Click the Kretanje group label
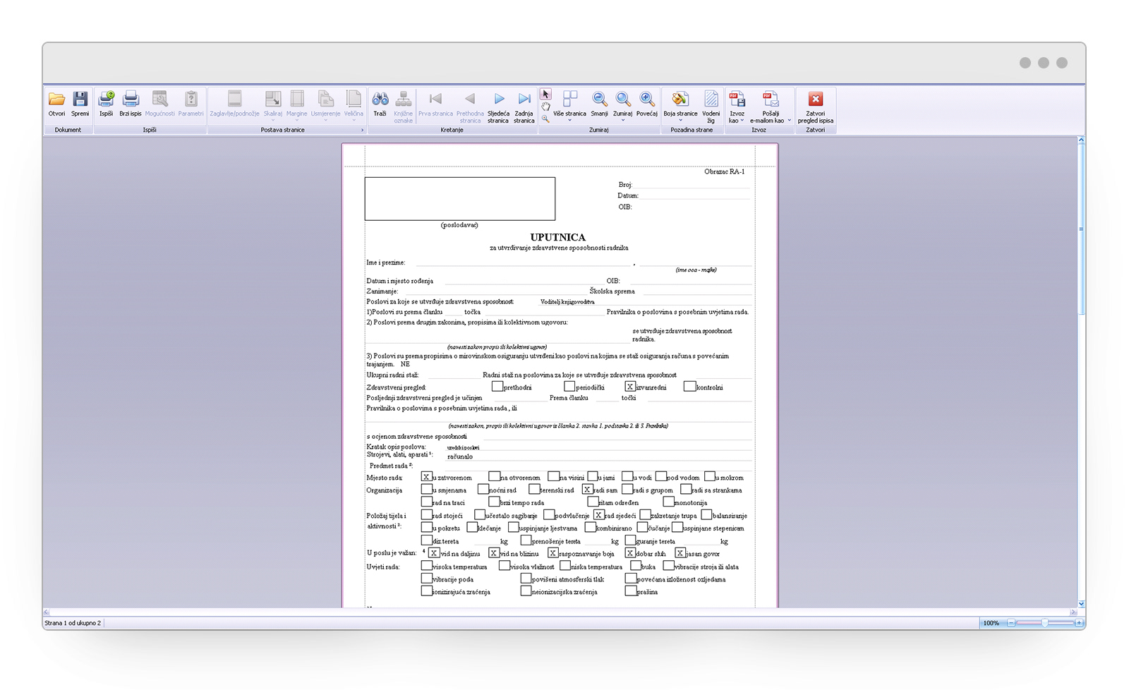This screenshot has height=690, width=1129. tap(452, 130)
